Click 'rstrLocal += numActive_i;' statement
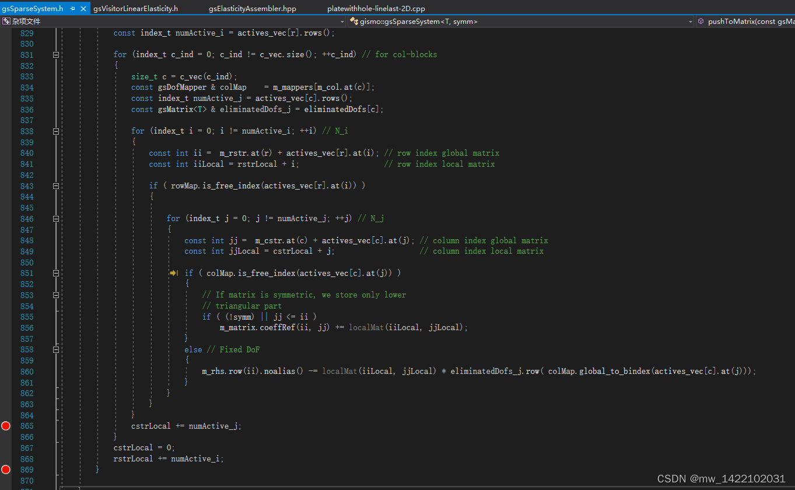795x490 pixels. click(169, 459)
